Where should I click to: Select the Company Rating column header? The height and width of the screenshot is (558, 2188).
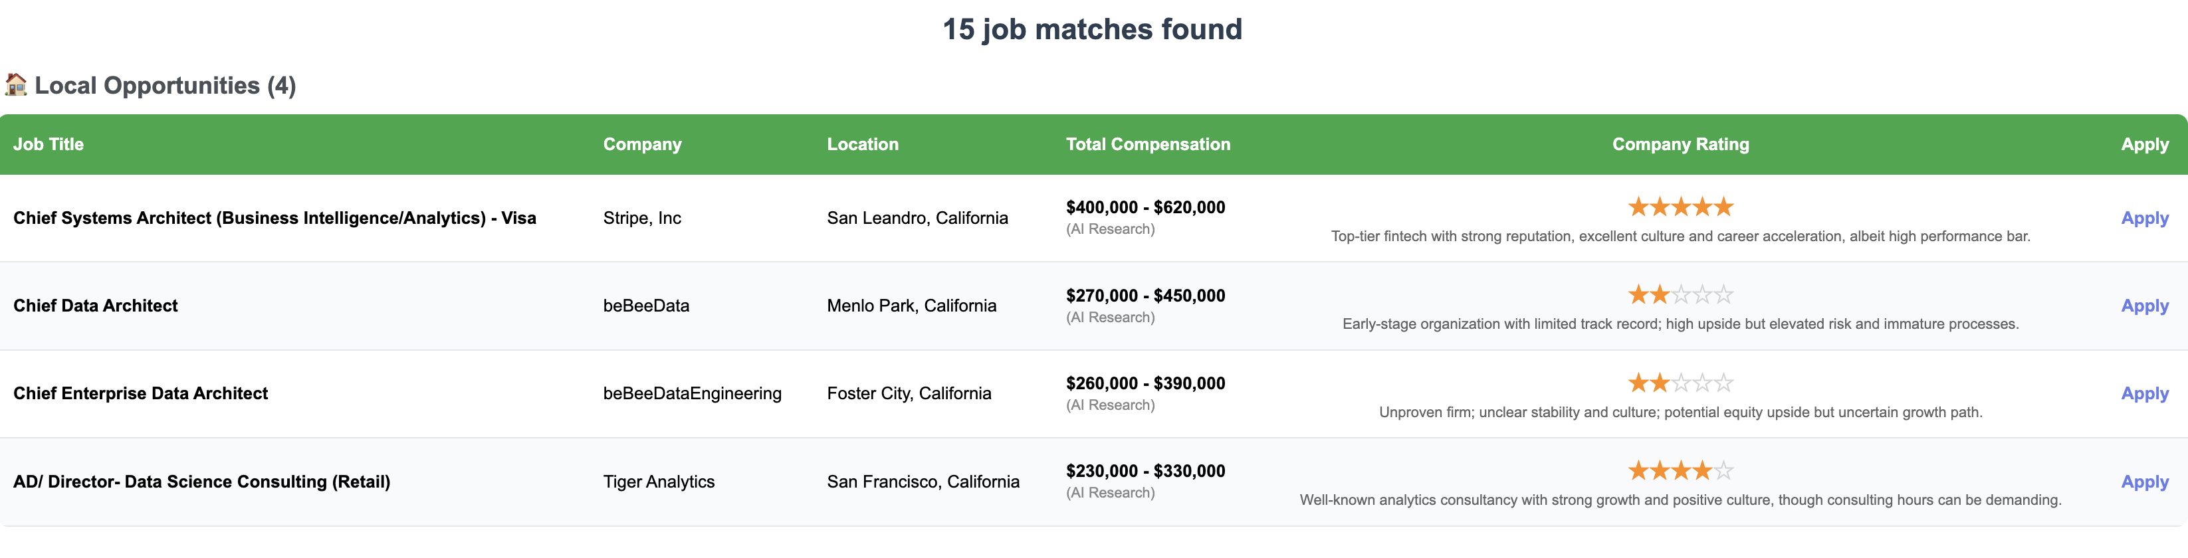1680,144
